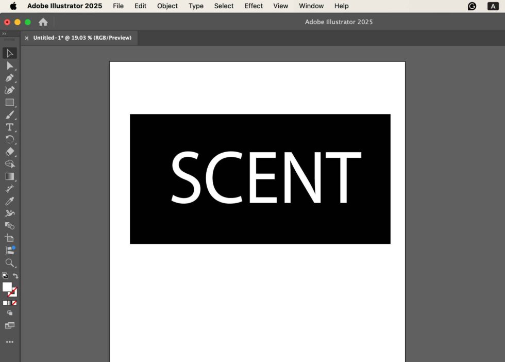Open the Apple menu
Viewport: 505px width, 362px height.
[12, 6]
